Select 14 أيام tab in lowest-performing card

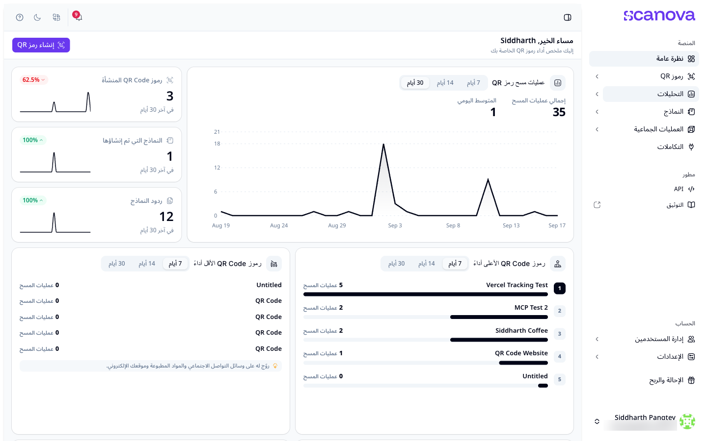tap(147, 264)
